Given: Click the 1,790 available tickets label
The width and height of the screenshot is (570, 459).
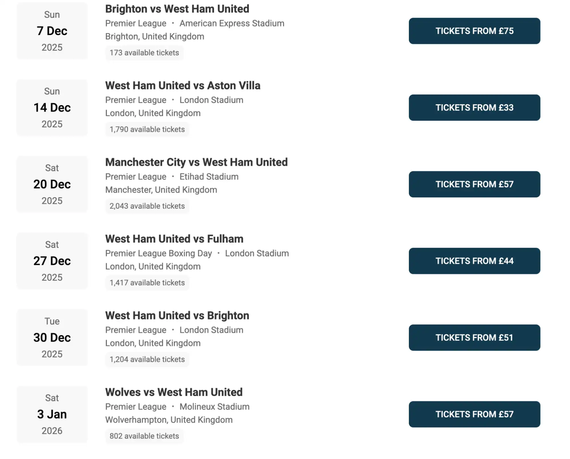Looking at the screenshot, I should 147,129.
